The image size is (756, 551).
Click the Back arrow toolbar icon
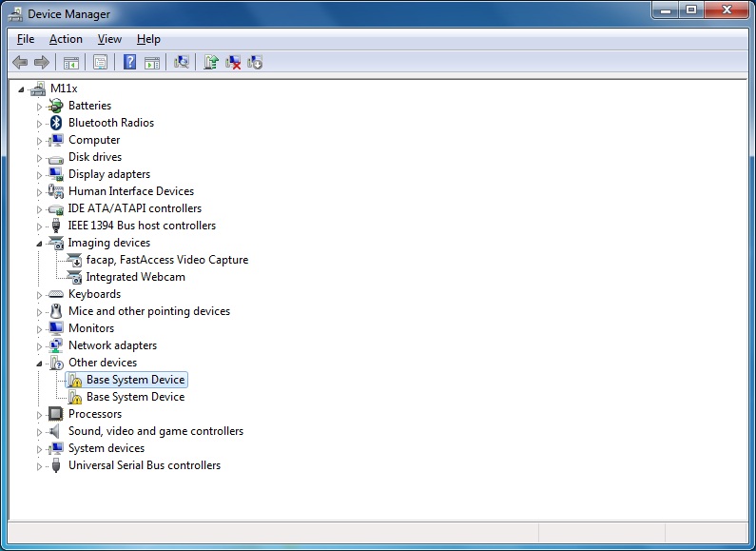click(x=20, y=62)
